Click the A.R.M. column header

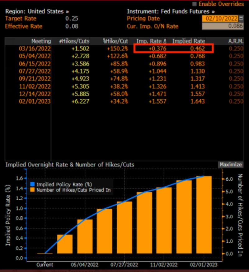[x=236, y=41]
